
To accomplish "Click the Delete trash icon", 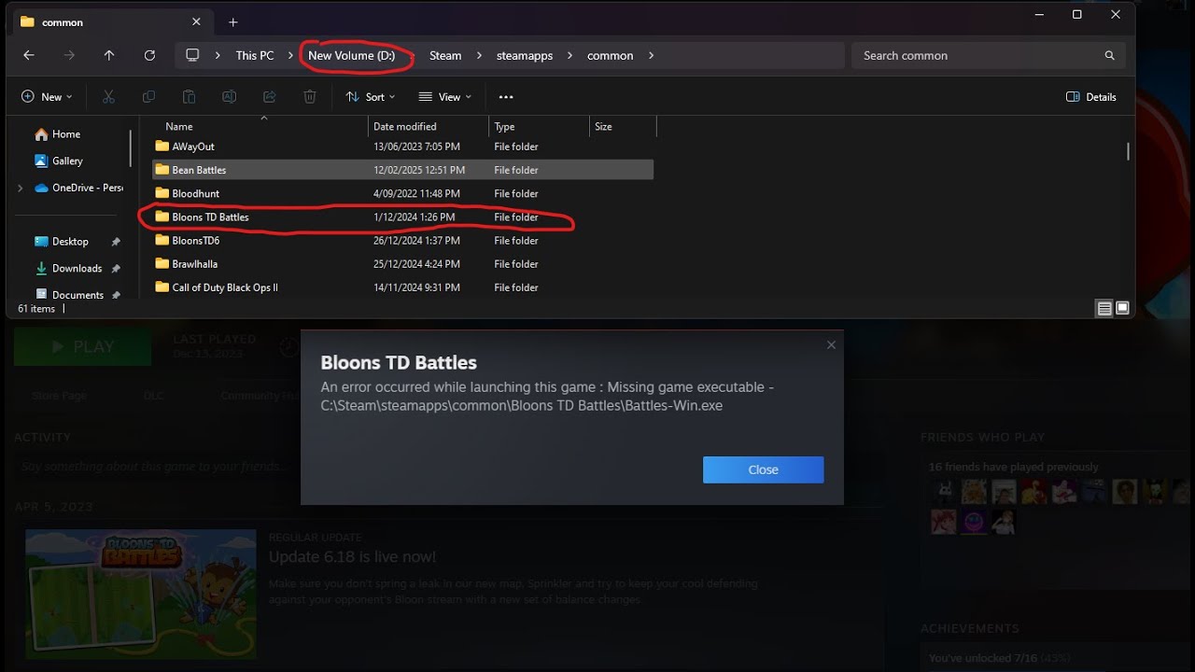I will tap(310, 97).
